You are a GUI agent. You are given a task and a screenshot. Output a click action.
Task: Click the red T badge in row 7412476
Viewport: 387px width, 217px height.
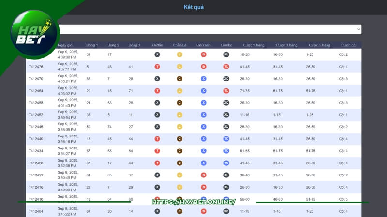157,67
